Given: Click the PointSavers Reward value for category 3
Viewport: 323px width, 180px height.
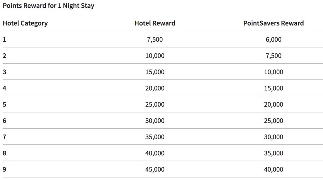Looking at the screenshot, I should [273, 72].
